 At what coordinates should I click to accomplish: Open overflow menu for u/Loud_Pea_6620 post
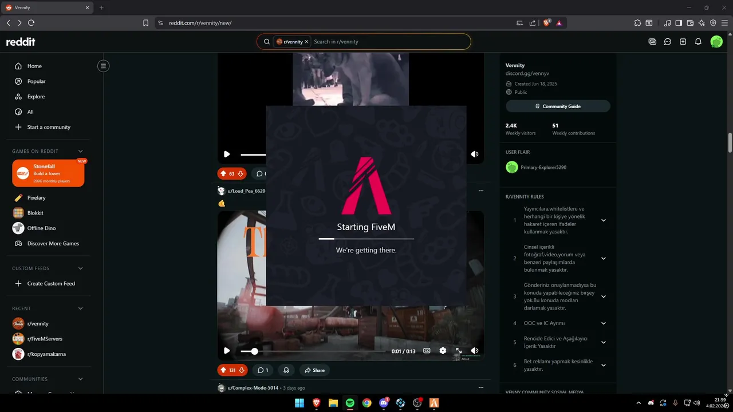pyautogui.click(x=481, y=191)
